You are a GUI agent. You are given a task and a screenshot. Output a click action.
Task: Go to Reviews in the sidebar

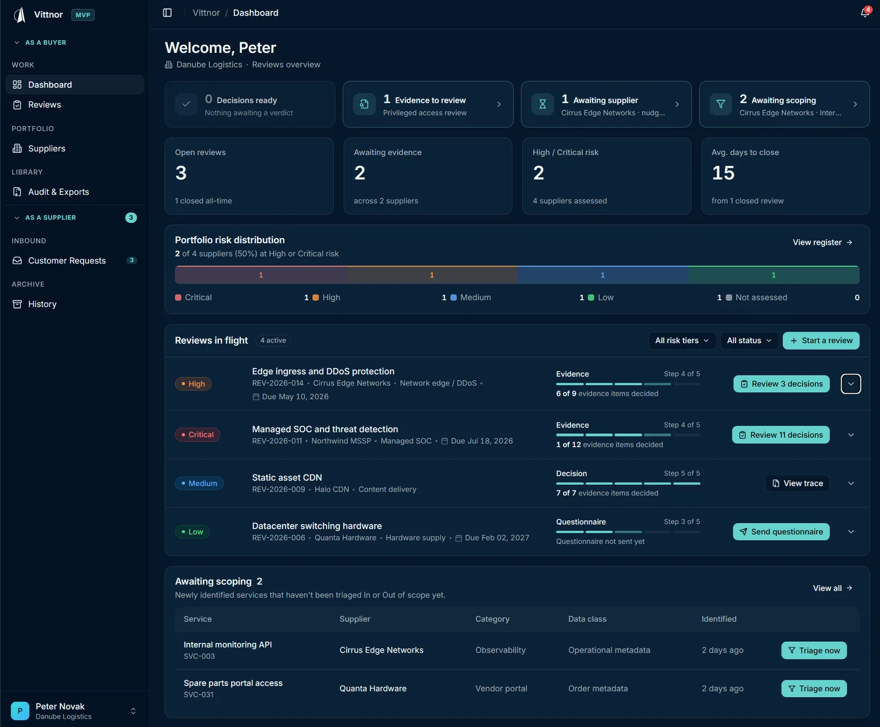(x=75, y=105)
